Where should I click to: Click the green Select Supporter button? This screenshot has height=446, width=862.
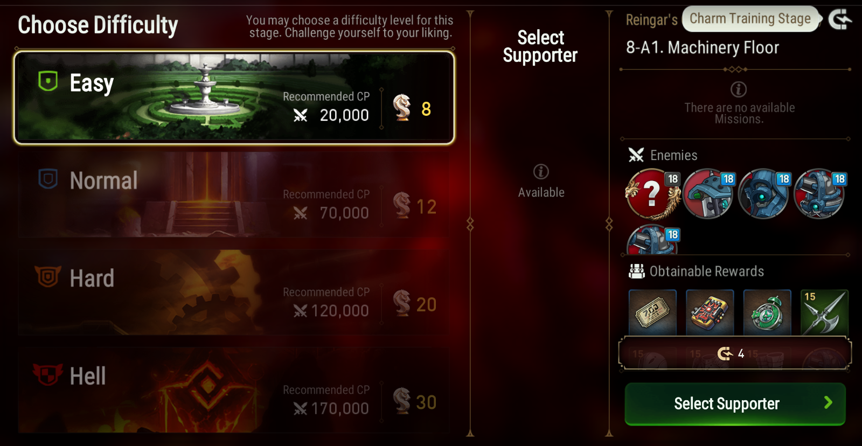point(735,403)
